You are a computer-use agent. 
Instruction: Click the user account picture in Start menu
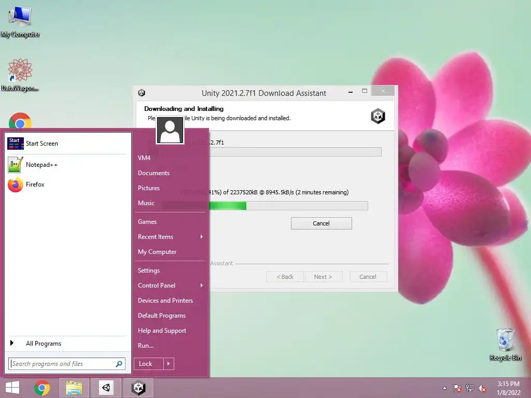(x=170, y=130)
